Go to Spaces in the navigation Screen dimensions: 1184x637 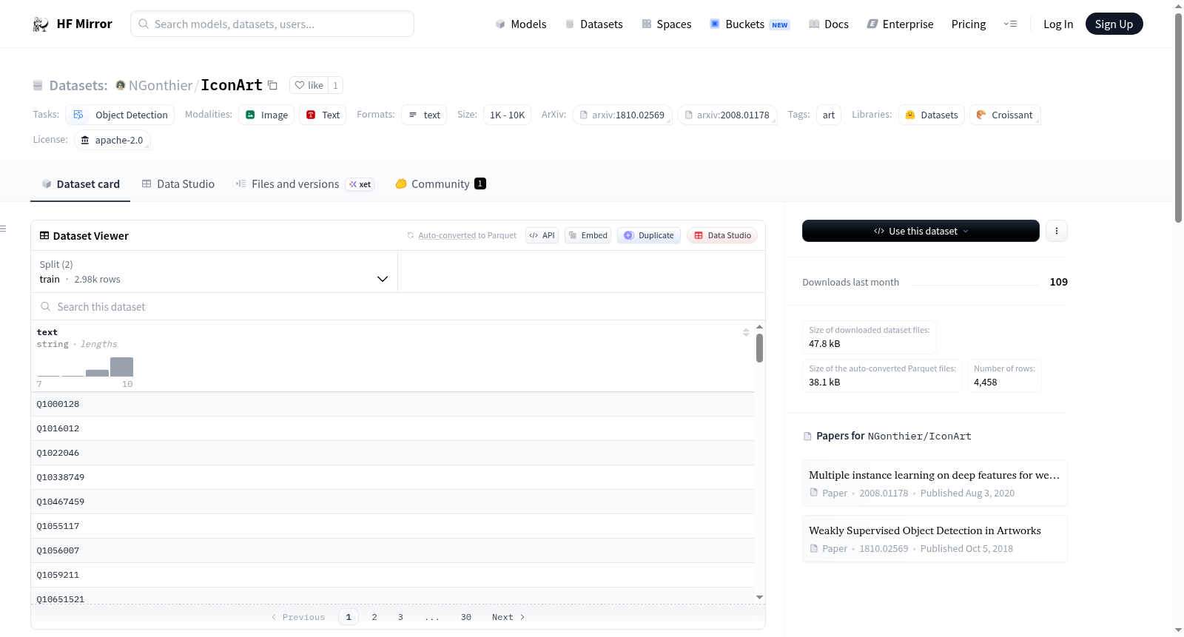(667, 24)
